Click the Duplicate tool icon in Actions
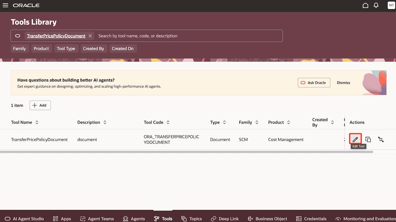Viewport: 396px width, 222px height. click(x=368, y=139)
